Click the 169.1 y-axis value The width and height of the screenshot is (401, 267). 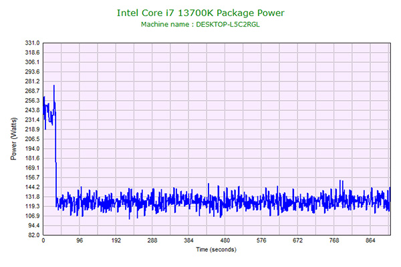32,168
